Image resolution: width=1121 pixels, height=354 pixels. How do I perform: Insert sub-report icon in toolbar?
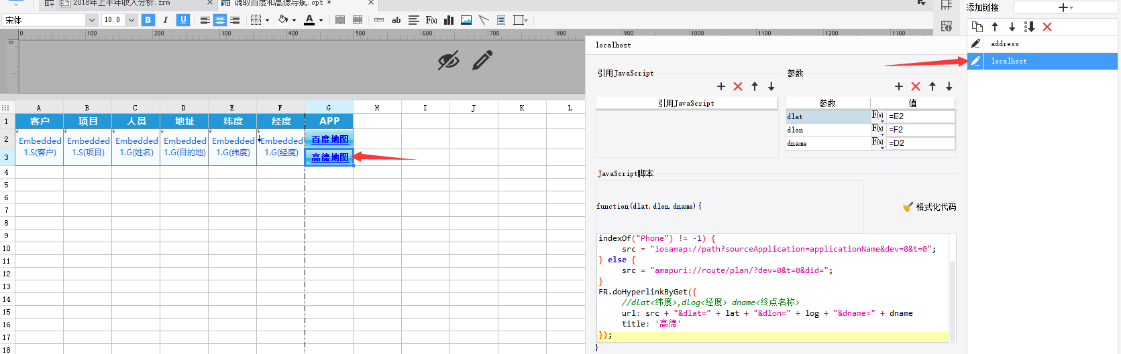click(x=501, y=20)
